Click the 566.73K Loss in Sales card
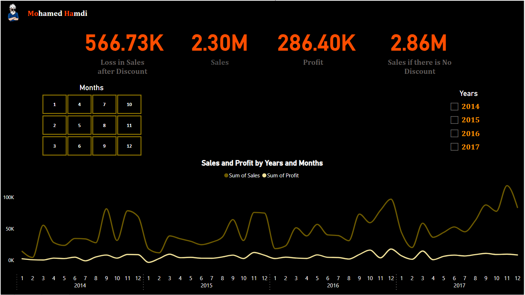525x295 pixels. [124, 43]
